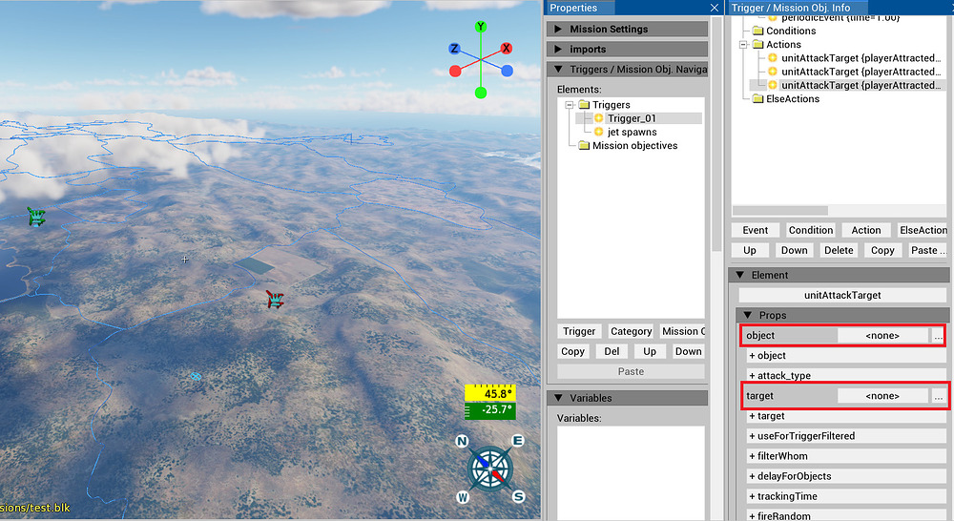Select the green unit marker in the viewport
The height and width of the screenshot is (521, 954).
pos(36,218)
